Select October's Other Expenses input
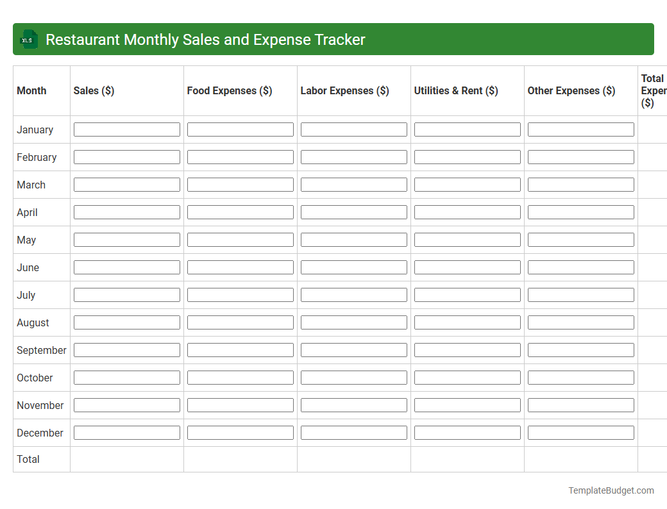The height and width of the screenshot is (509, 667). [x=580, y=377]
